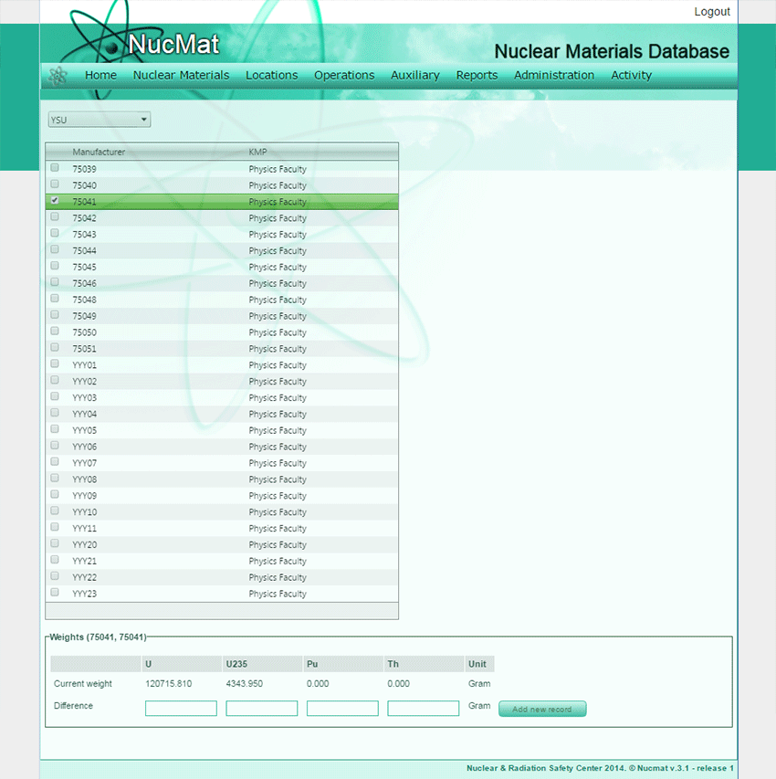Screen dimensions: 776x779
Task: Click the atom icon in navigation bar
Action: click(58, 76)
